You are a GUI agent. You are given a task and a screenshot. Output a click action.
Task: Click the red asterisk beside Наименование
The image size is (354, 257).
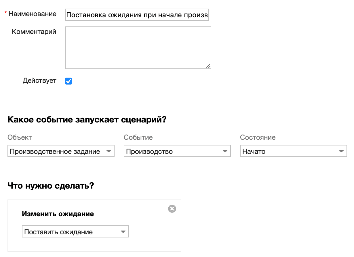coord(5,12)
